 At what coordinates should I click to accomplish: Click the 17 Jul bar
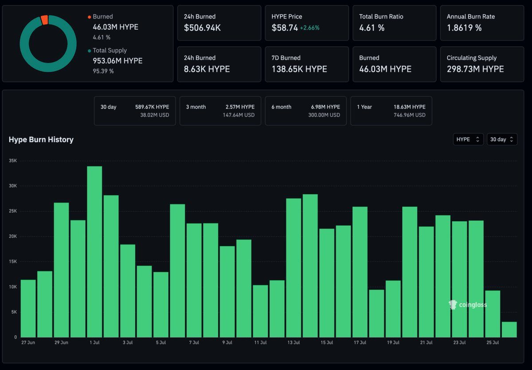pos(360,272)
